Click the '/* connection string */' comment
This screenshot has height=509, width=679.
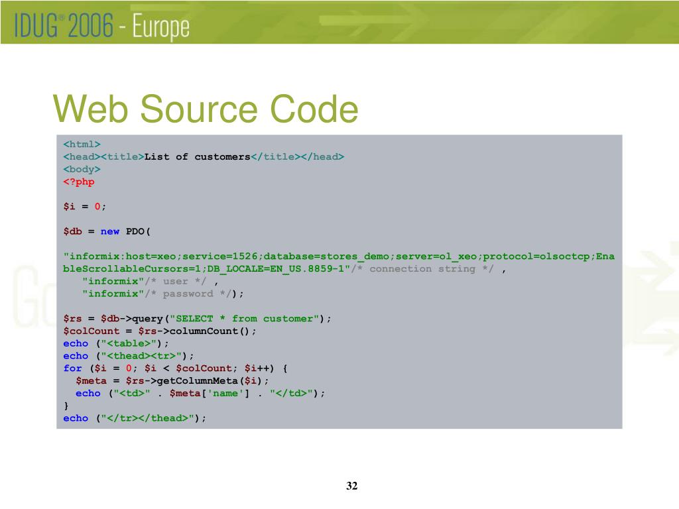422,269
